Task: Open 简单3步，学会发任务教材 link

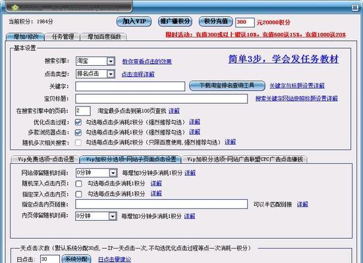Action: [x=283, y=59]
